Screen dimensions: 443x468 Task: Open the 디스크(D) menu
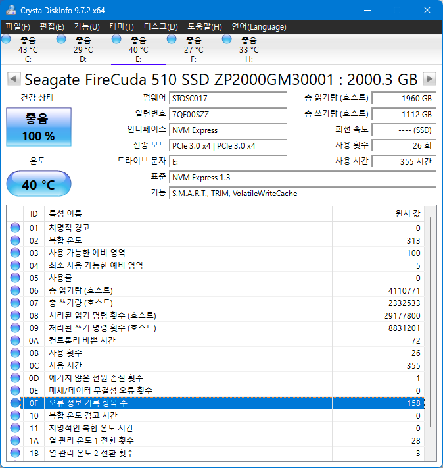[x=160, y=27]
